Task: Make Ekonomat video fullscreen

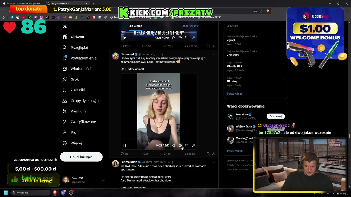Action: click(193, 146)
